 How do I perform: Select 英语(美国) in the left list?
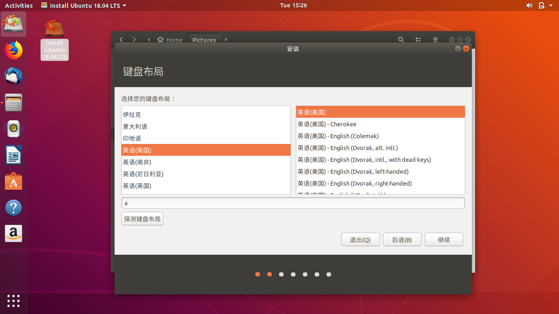pos(206,150)
